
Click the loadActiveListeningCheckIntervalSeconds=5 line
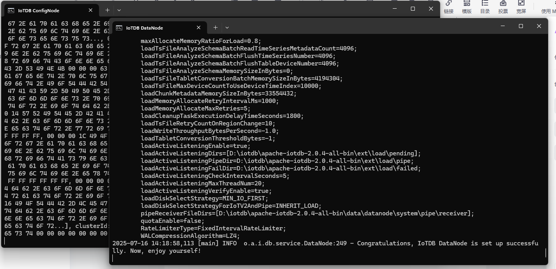[215, 176]
